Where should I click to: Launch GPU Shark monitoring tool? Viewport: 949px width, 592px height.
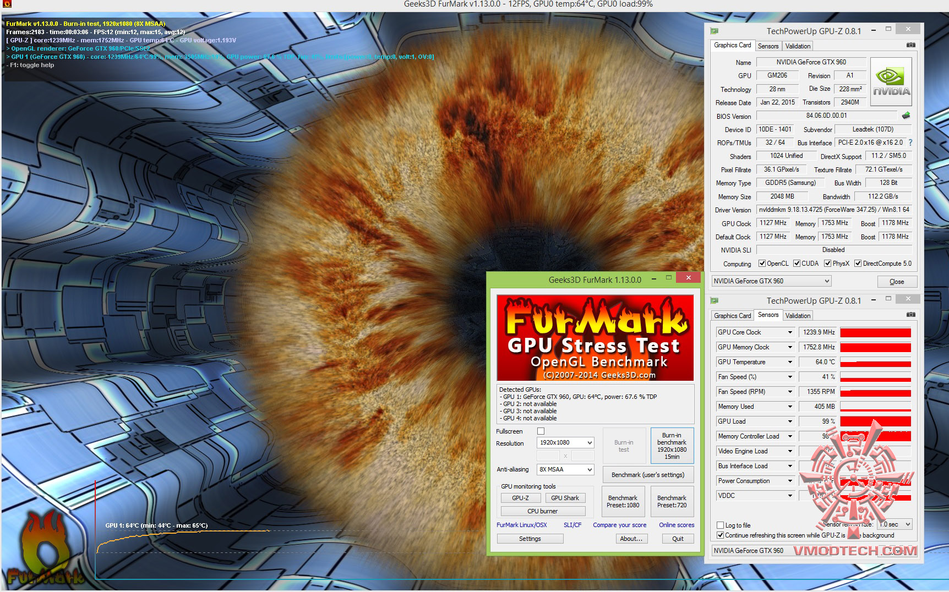click(565, 498)
